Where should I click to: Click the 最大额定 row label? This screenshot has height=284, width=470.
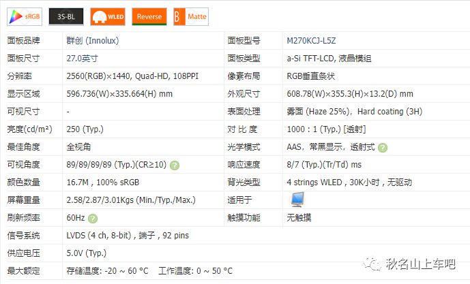point(24,271)
